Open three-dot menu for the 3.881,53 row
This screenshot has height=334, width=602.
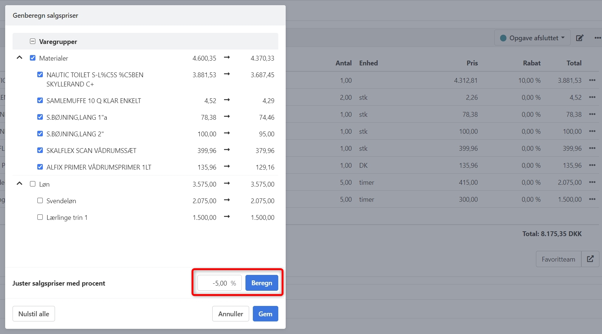coord(592,81)
